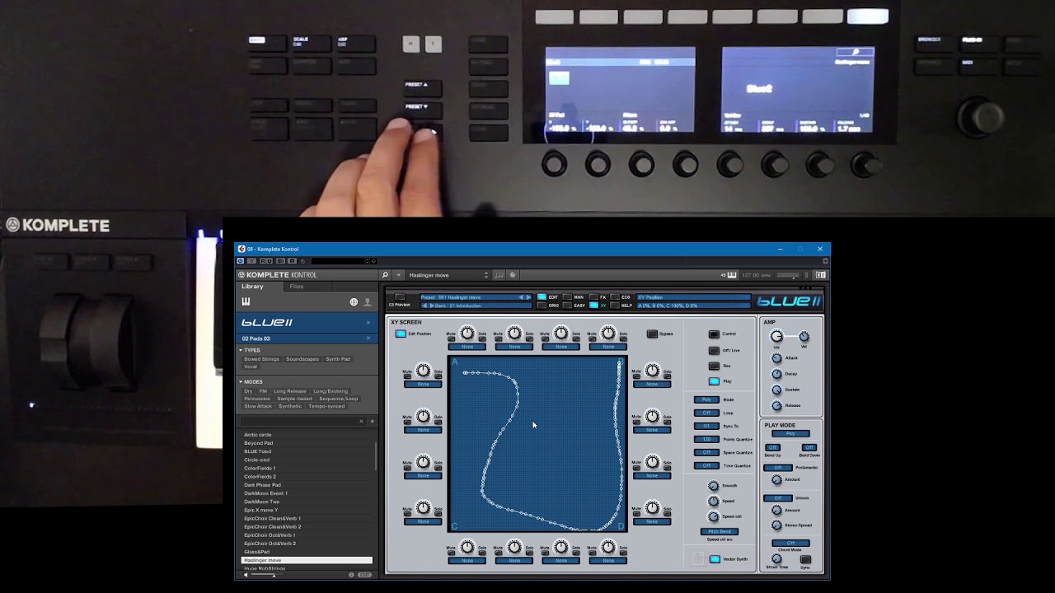Click the notes icon beside preset name
The height and width of the screenshot is (593, 1055).
click(499, 275)
